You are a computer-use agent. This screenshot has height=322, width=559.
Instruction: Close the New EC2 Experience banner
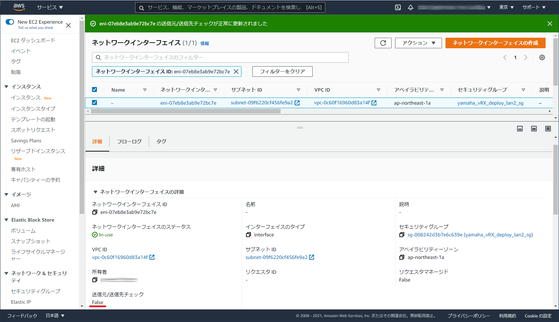68,25
